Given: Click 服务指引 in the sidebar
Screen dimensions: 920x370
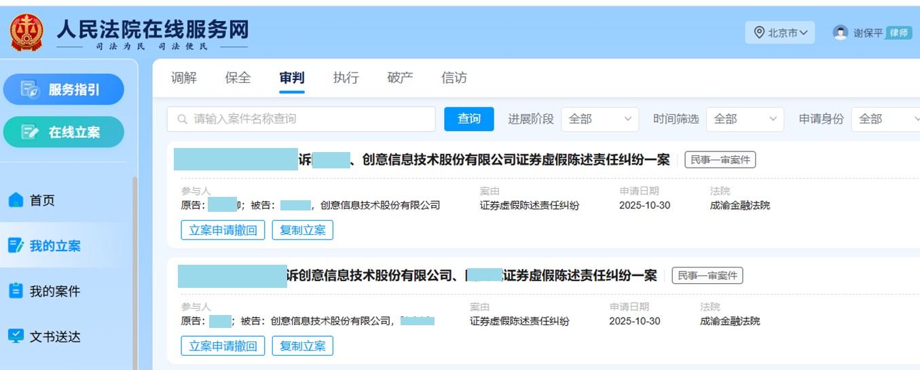Looking at the screenshot, I should pyautogui.click(x=64, y=90).
